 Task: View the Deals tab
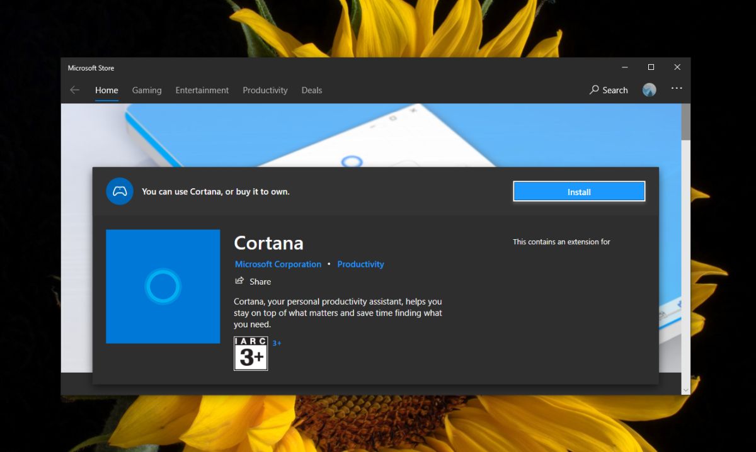(311, 90)
